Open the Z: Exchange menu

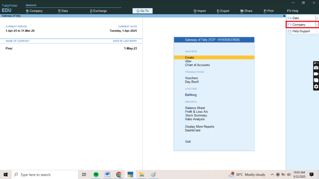click(98, 11)
